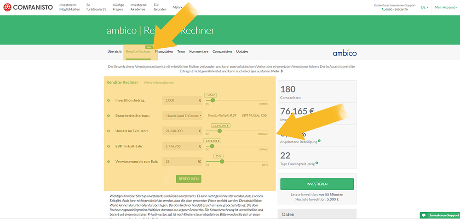Screen dimensions: 460x219
Task: Click the phone icon by support number
Action: (383, 9)
